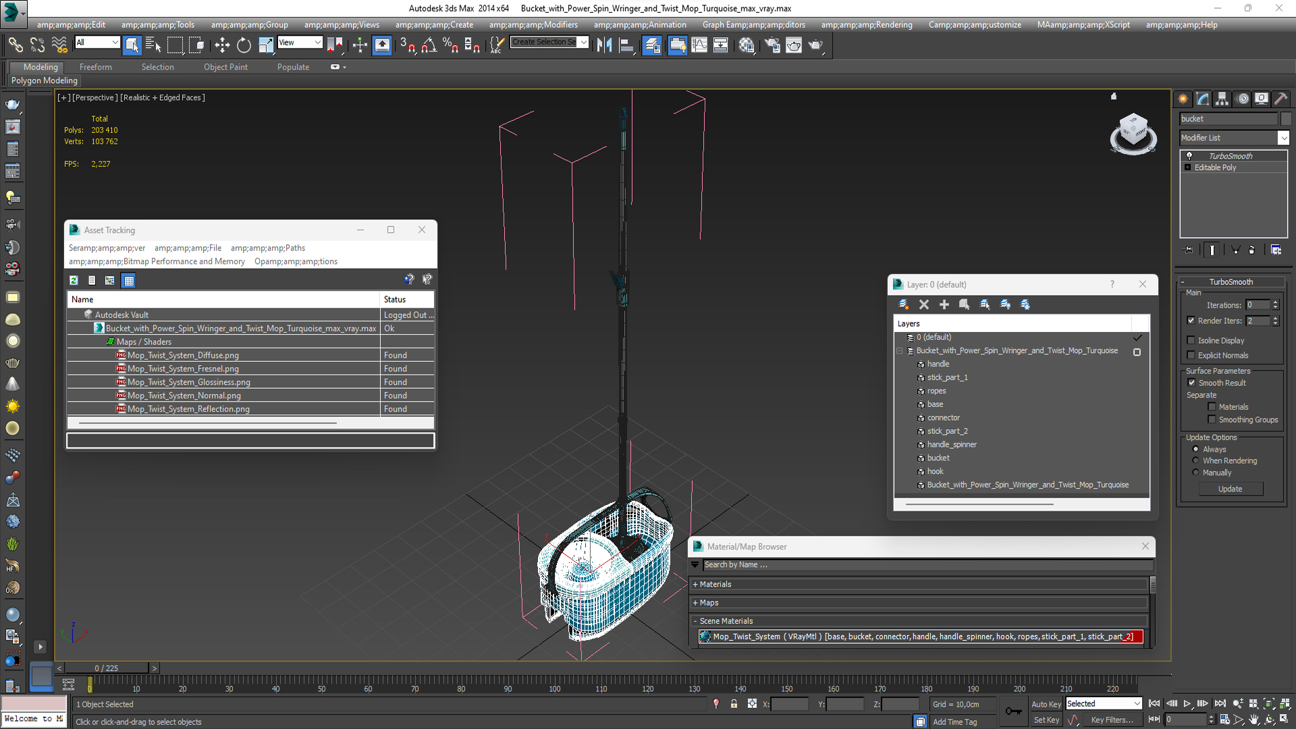The image size is (1296, 729).
Task: Click the Mirror tool icon
Action: [604, 45]
